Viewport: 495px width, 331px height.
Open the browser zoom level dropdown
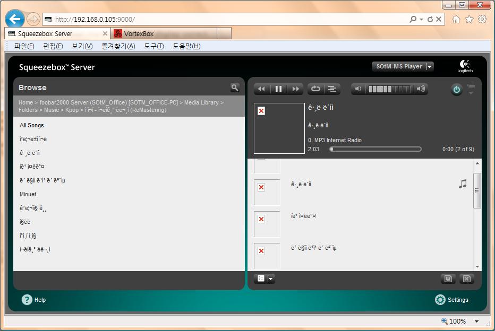(x=476, y=321)
